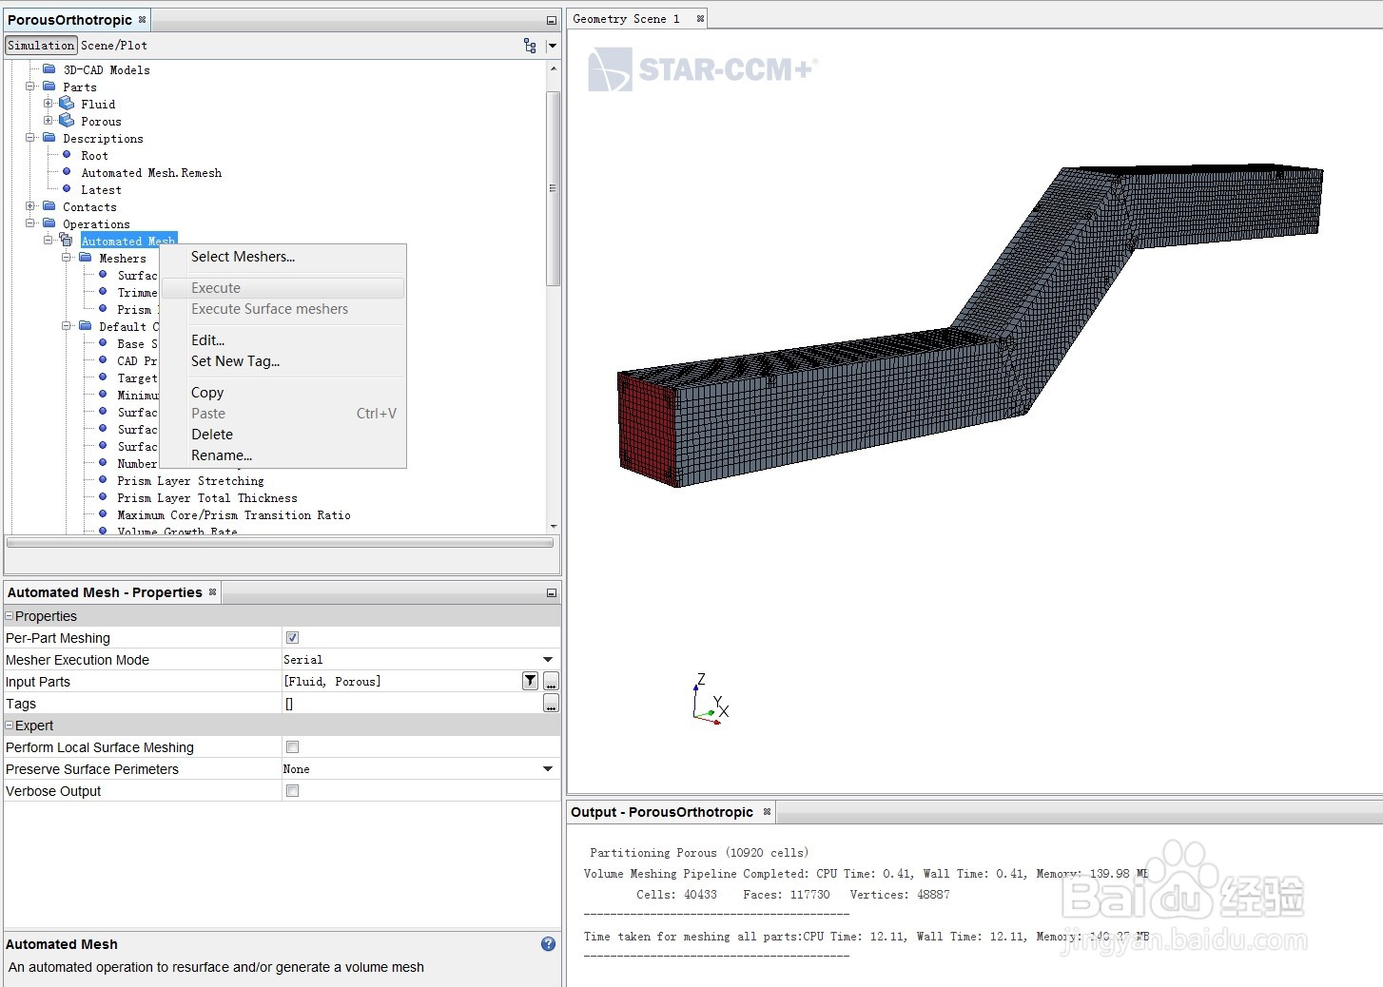The image size is (1383, 987).
Task: Select Maximum Core/Prism Transition Ratio item
Action: pyautogui.click(x=234, y=515)
